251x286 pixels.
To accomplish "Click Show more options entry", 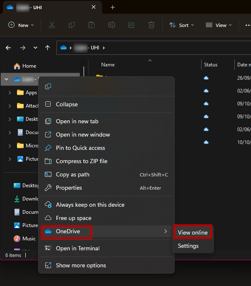I will pos(81,265).
